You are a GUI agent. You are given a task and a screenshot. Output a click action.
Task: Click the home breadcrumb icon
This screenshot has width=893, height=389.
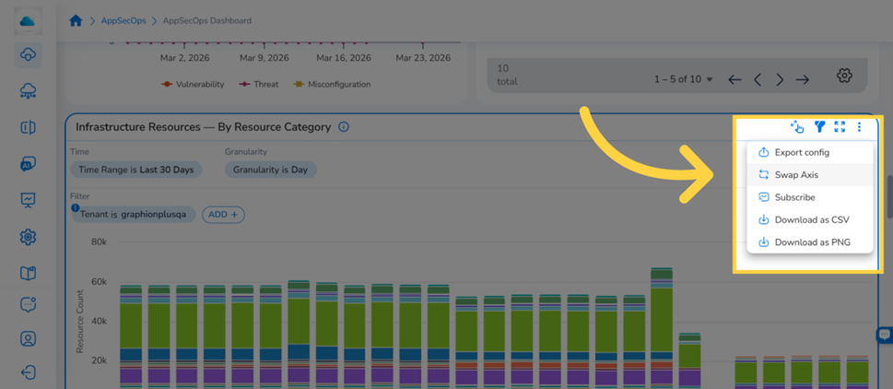(x=76, y=20)
